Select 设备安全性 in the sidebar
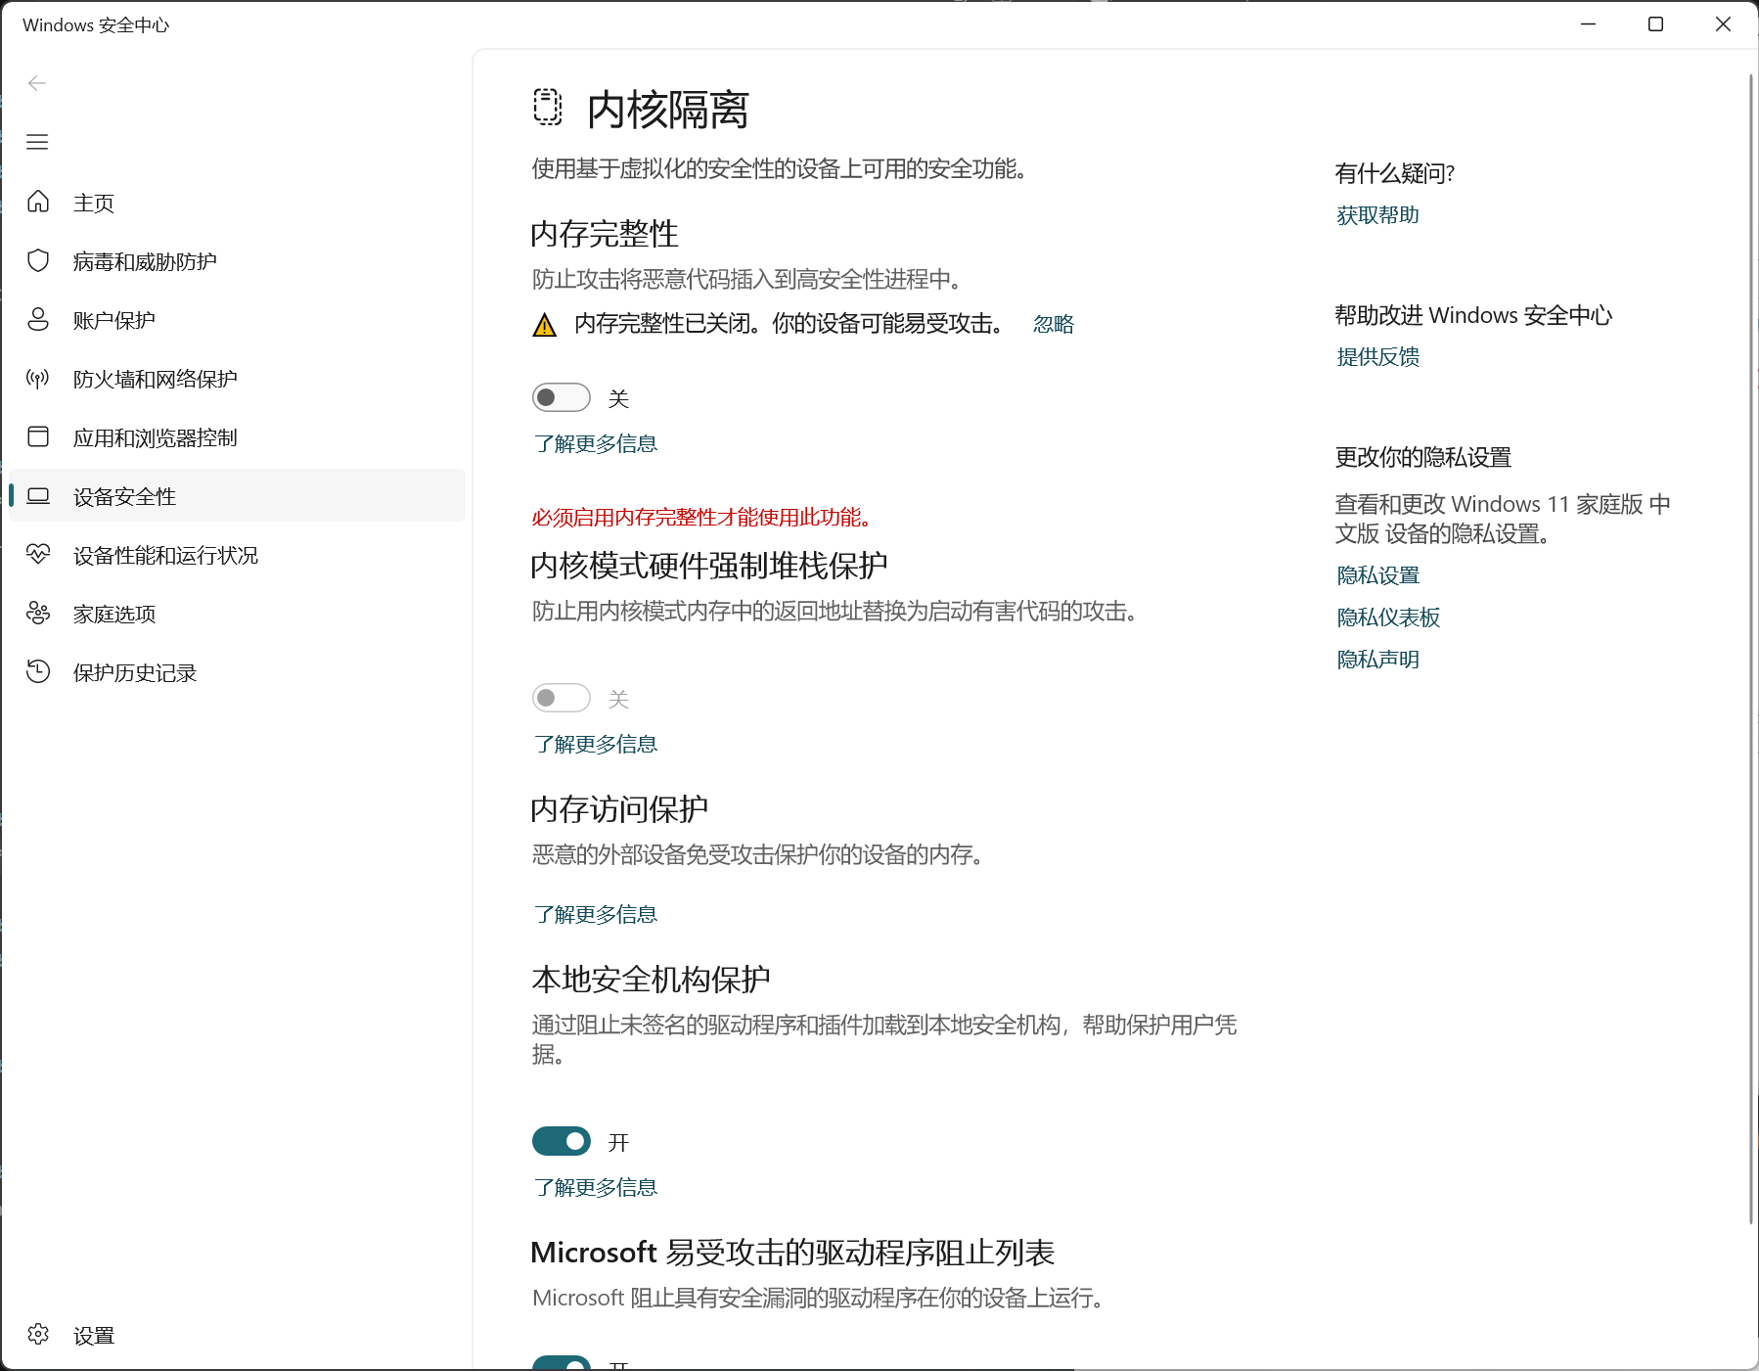Screen dimensions: 1759x1371 (237, 496)
